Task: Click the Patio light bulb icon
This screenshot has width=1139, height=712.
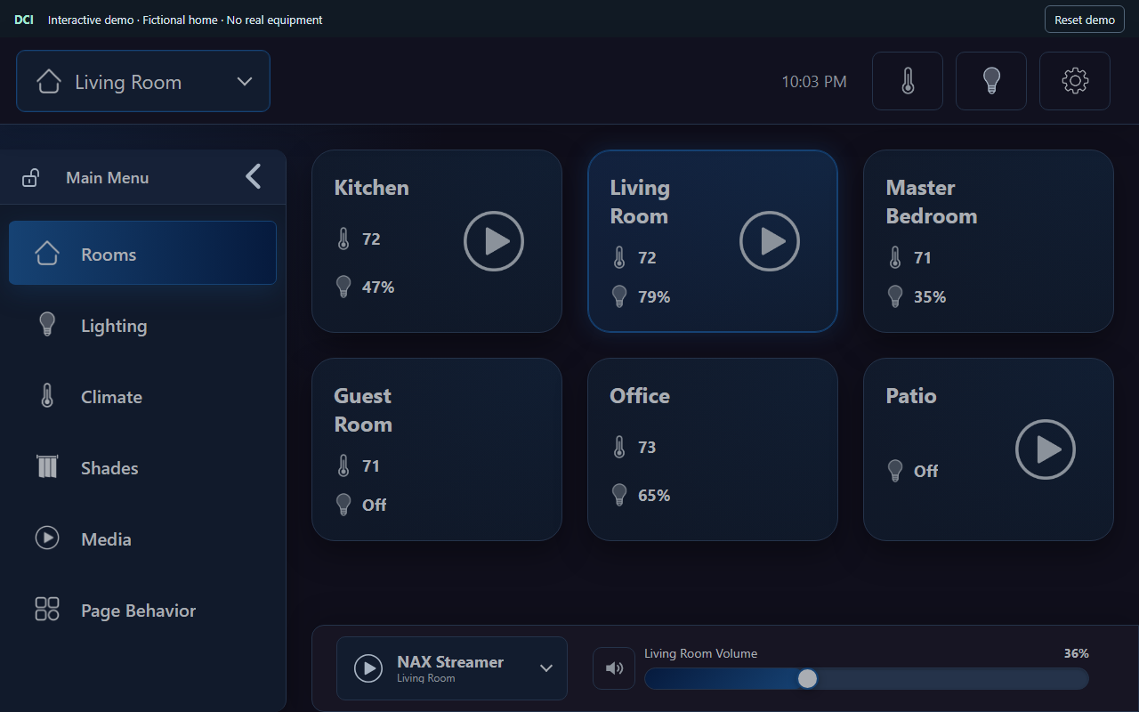Action: point(895,471)
